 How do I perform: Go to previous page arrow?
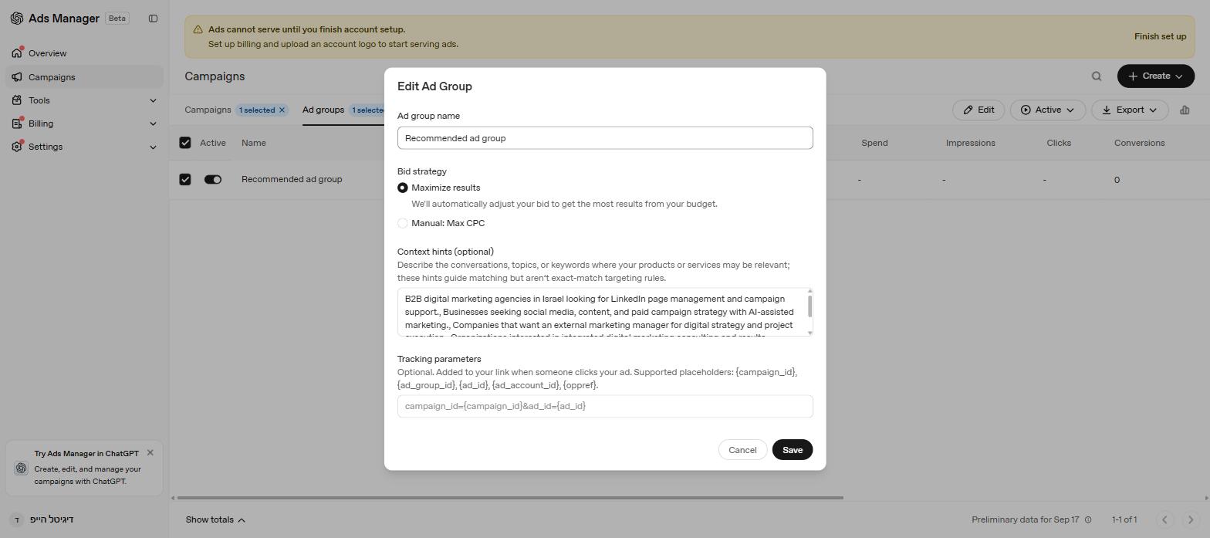[1164, 519]
